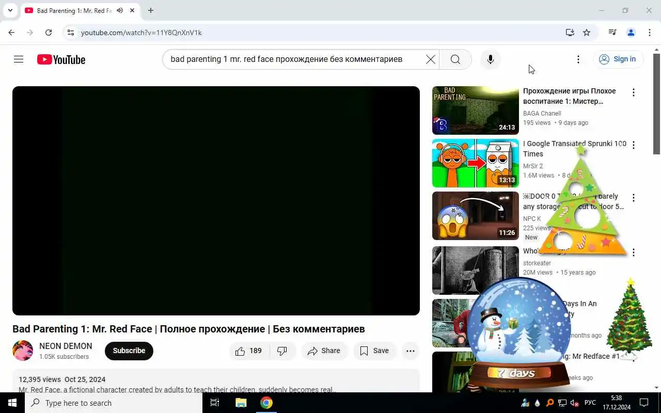Viewport: 661px width, 413px height.
Task: Open storkeater video thumbnail
Action: [476, 271]
